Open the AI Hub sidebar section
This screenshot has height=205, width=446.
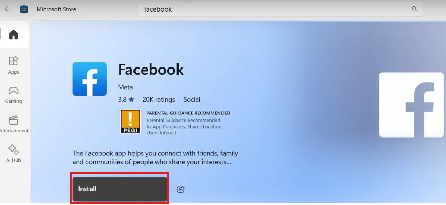click(x=13, y=154)
